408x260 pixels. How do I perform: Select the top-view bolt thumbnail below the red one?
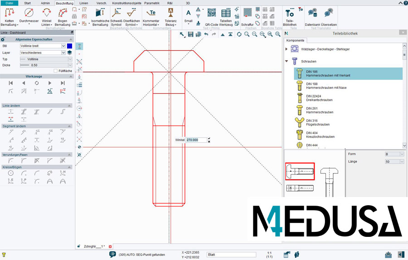tap(300, 188)
